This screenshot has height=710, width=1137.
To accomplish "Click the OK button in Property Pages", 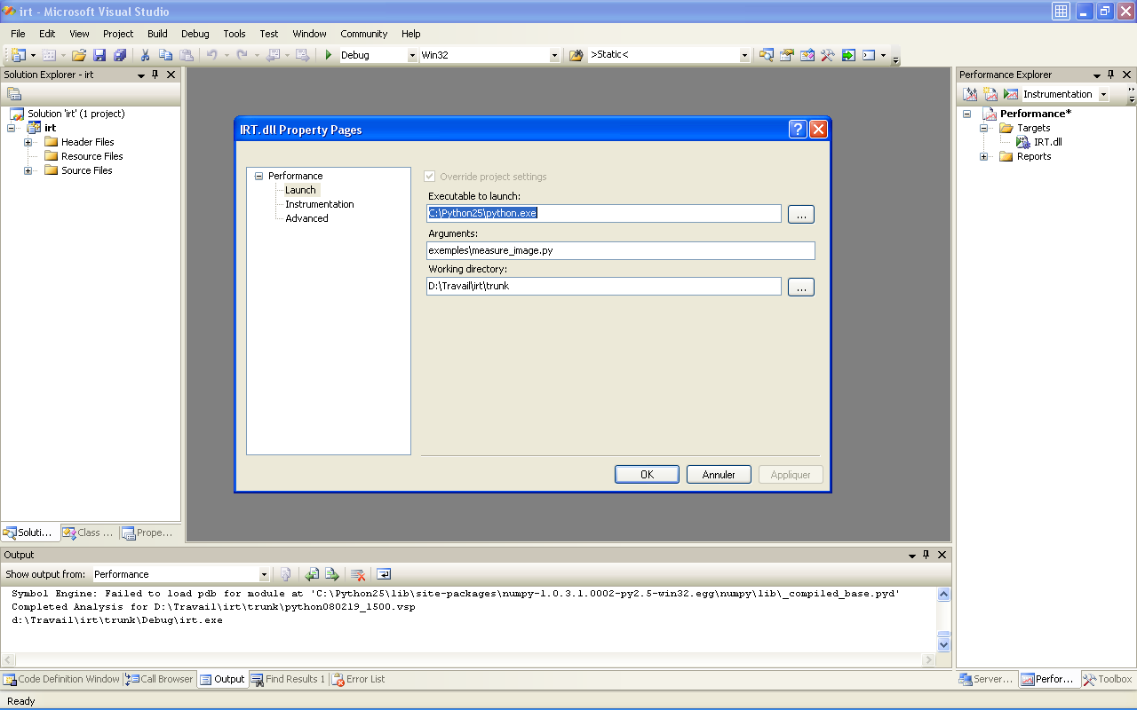I will (647, 475).
